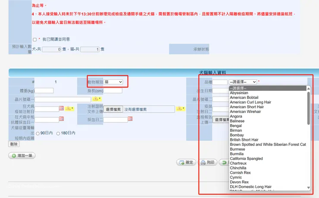Viewport: 319px width, 198px height.
Task: Click the breed list scrollbar down arrow
Action: click(x=309, y=187)
